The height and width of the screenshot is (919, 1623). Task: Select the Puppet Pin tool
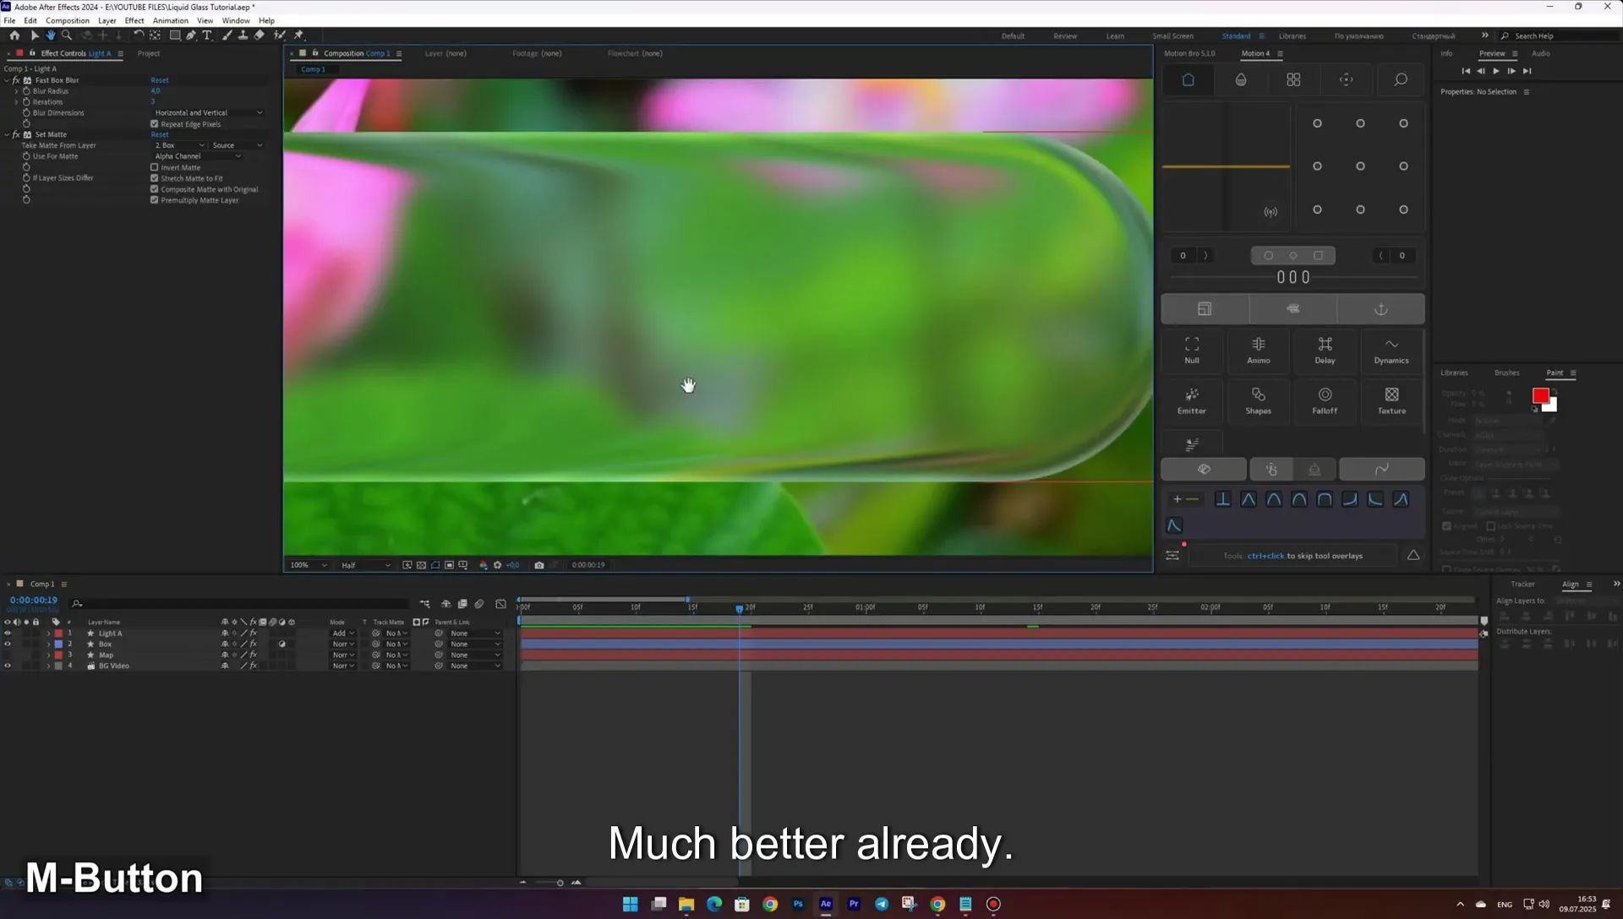299,35
